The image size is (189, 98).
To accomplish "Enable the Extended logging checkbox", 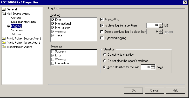I will click(102, 38).
